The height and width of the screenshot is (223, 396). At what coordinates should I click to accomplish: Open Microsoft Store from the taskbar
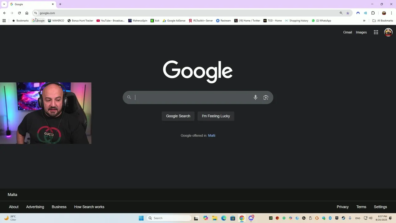pyautogui.click(x=233, y=218)
